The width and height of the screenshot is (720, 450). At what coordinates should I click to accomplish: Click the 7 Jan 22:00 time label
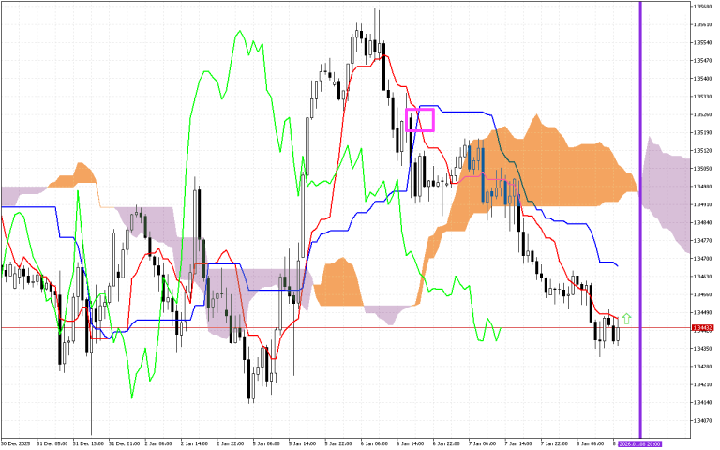554,443
